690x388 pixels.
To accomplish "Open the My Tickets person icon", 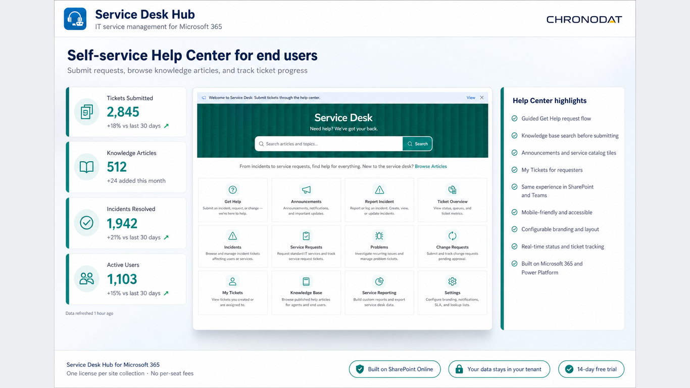I will (233, 281).
